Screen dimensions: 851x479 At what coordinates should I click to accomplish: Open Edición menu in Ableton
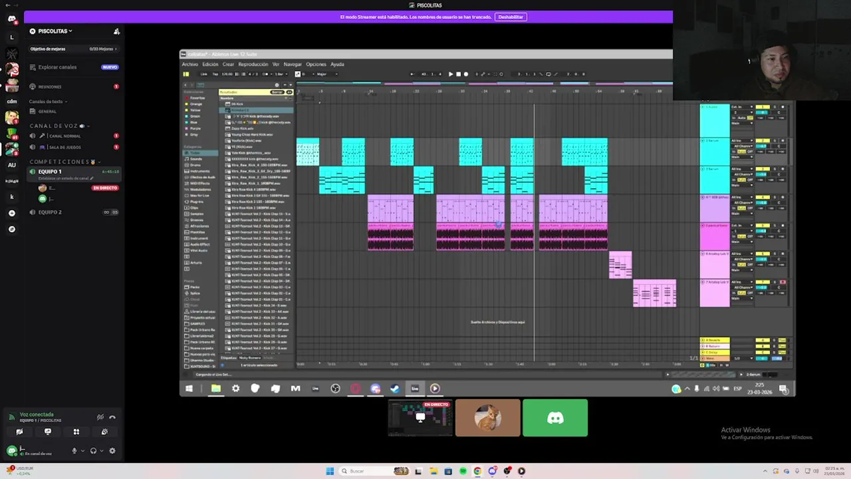210,65
